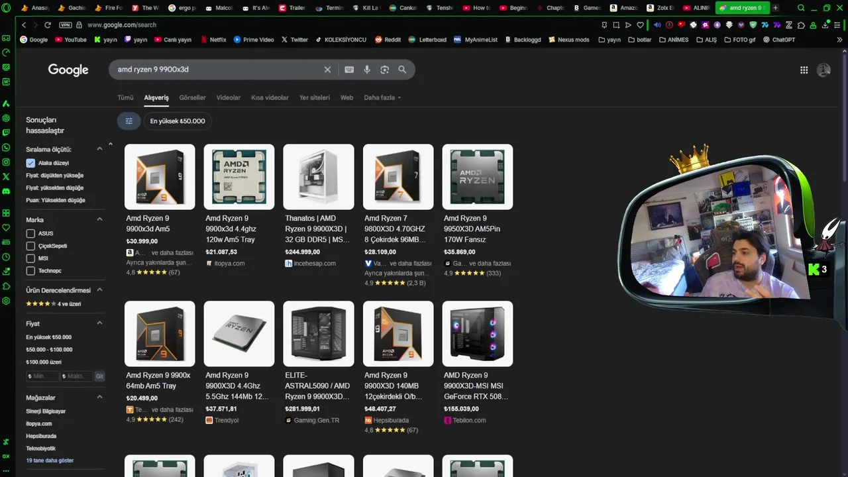The height and width of the screenshot is (477, 848).
Task: Sort by Fiyat: düşükten yükseğe
Action: coord(55,176)
